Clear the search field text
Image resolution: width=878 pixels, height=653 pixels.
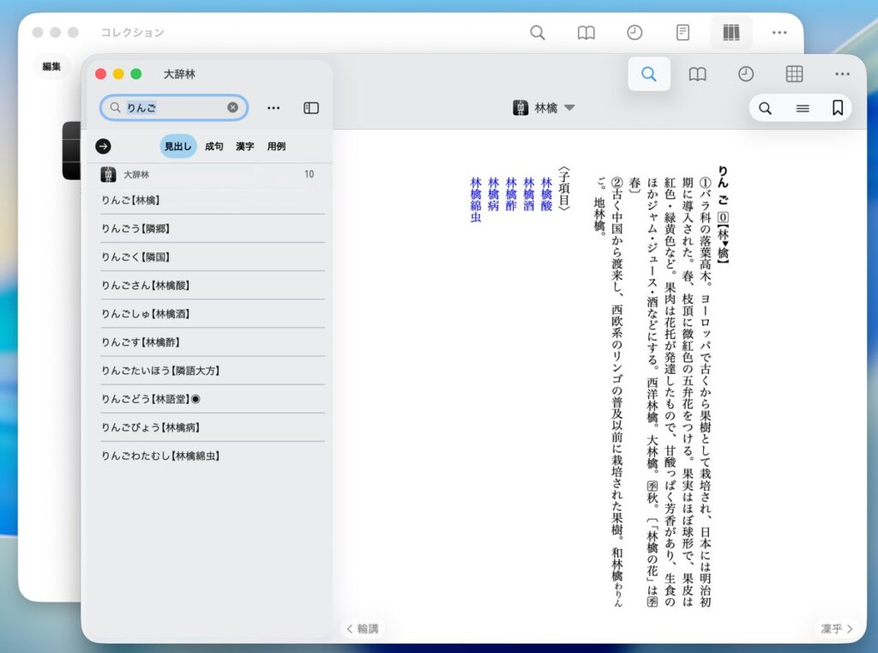pos(232,108)
